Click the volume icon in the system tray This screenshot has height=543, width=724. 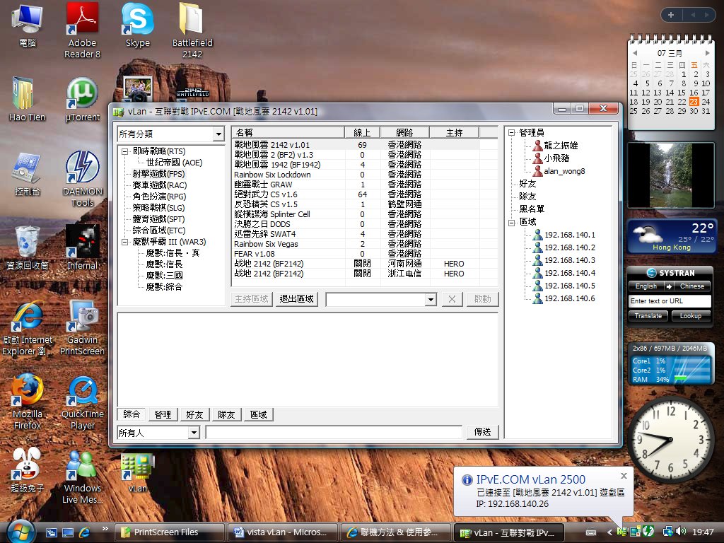(x=681, y=532)
